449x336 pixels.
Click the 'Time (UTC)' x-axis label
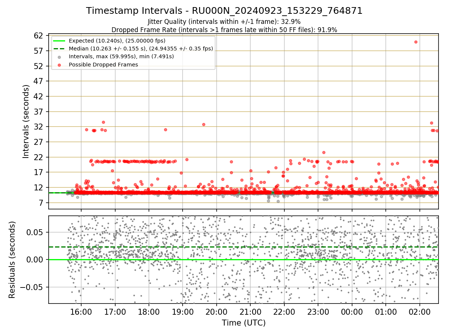[244, 323]
